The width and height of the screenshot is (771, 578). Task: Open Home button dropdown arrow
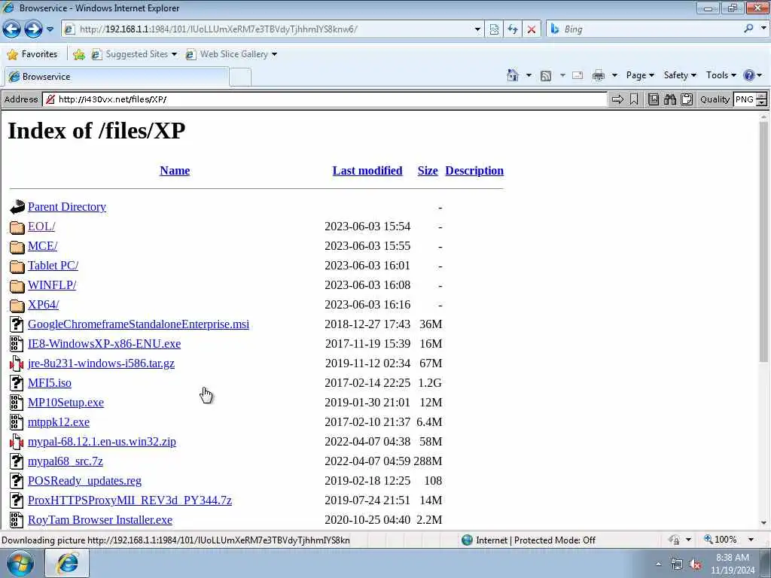pyautogui.click(x=529, y=75)
